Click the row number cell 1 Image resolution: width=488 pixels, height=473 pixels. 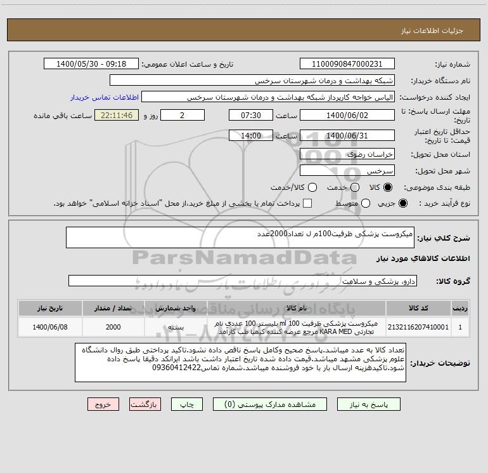(460, 327)
